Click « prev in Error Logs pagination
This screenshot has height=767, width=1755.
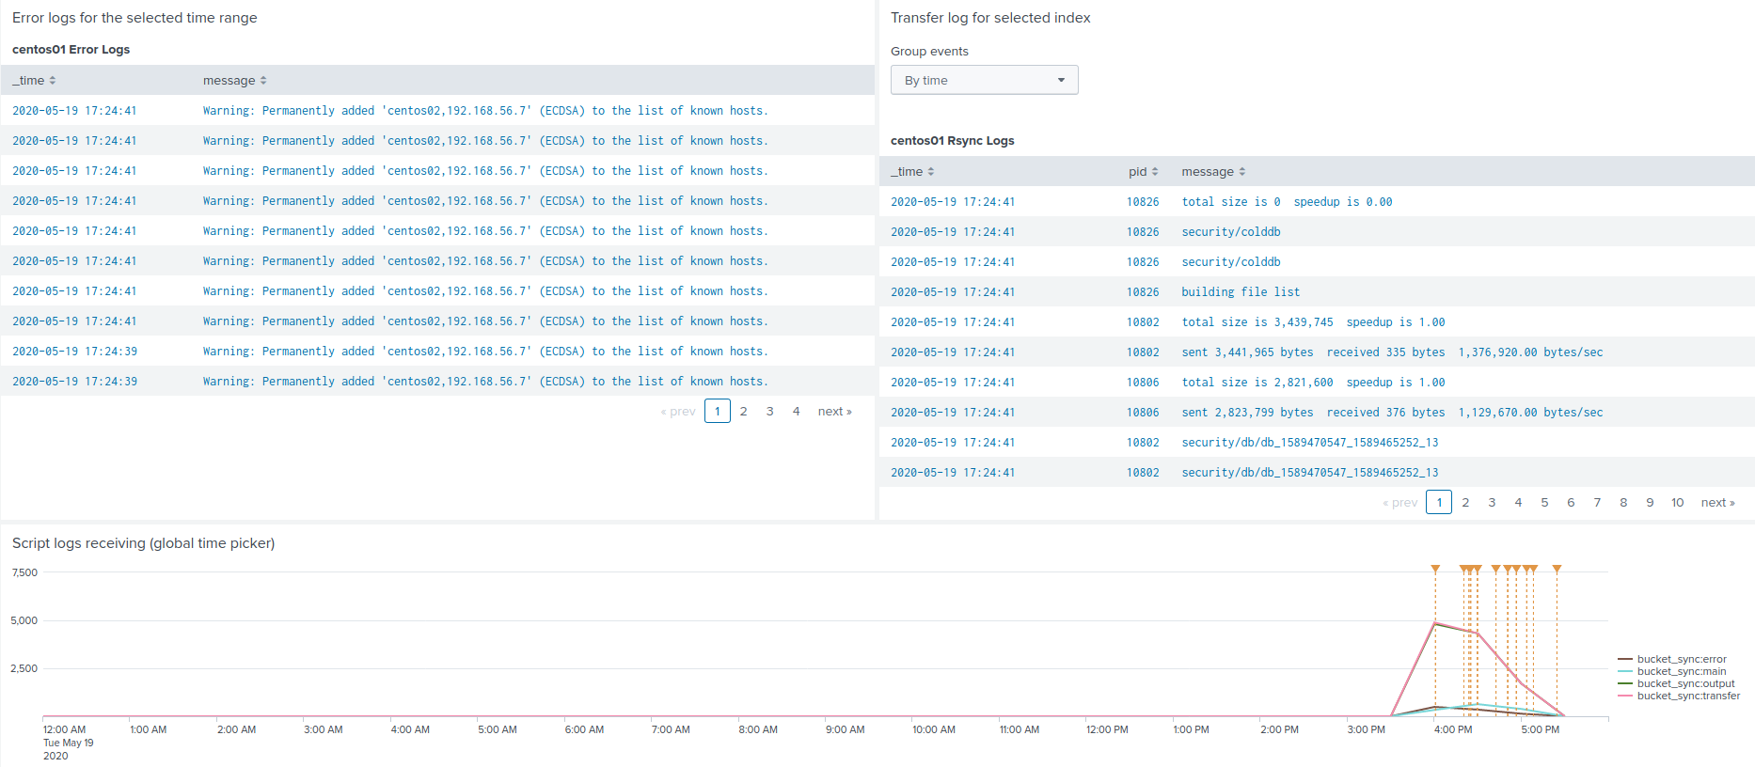click(x=678, y=412)
